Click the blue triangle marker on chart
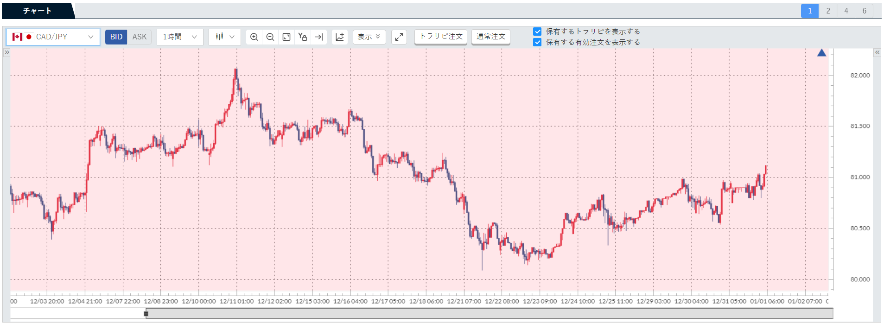Screen dimensions: 884x323 [821, 53]
